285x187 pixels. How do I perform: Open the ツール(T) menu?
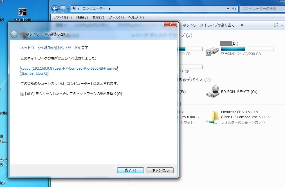tap(116, 17)
